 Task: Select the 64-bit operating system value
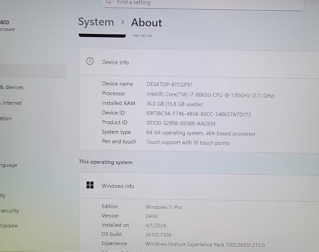pos(201,133)
